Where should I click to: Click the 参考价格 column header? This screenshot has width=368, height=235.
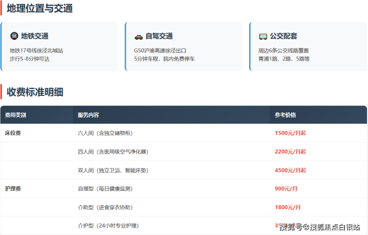[x=285, y=115]
